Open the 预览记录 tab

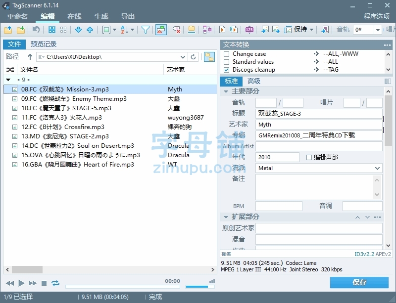tap(44, 44)
